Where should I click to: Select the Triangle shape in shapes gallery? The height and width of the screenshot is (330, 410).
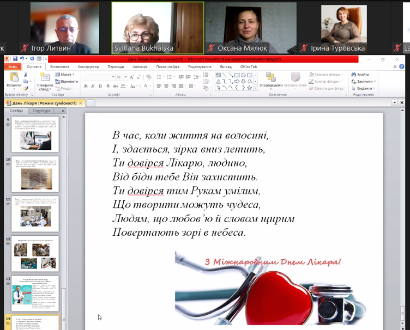coord(218,82)
